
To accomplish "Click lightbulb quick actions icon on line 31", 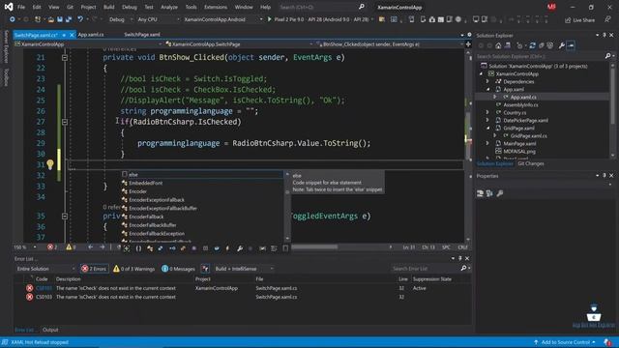I will point(50,164).
